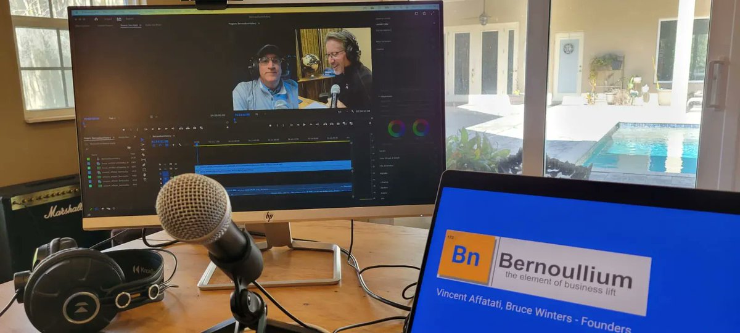Image resolution: width=740 pixels, height=333 pixels.
Task: Add a marker from timeline header
Action: 173,145
